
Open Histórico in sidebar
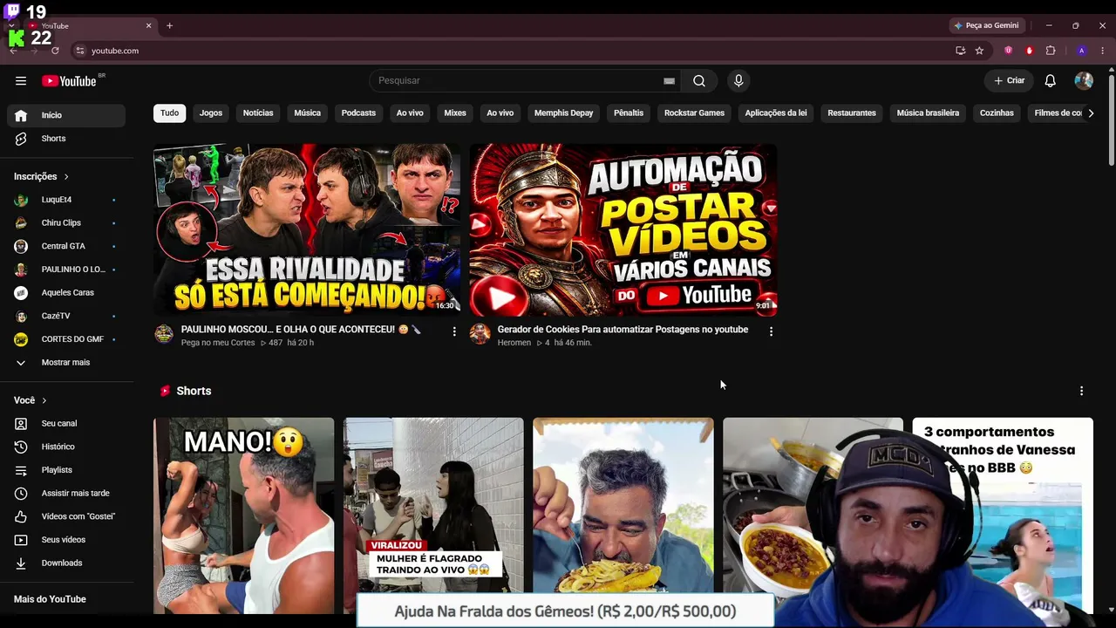pos(66,447)
